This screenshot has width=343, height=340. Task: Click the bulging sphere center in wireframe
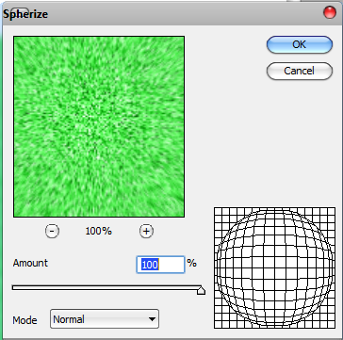[x=274, y=267]
